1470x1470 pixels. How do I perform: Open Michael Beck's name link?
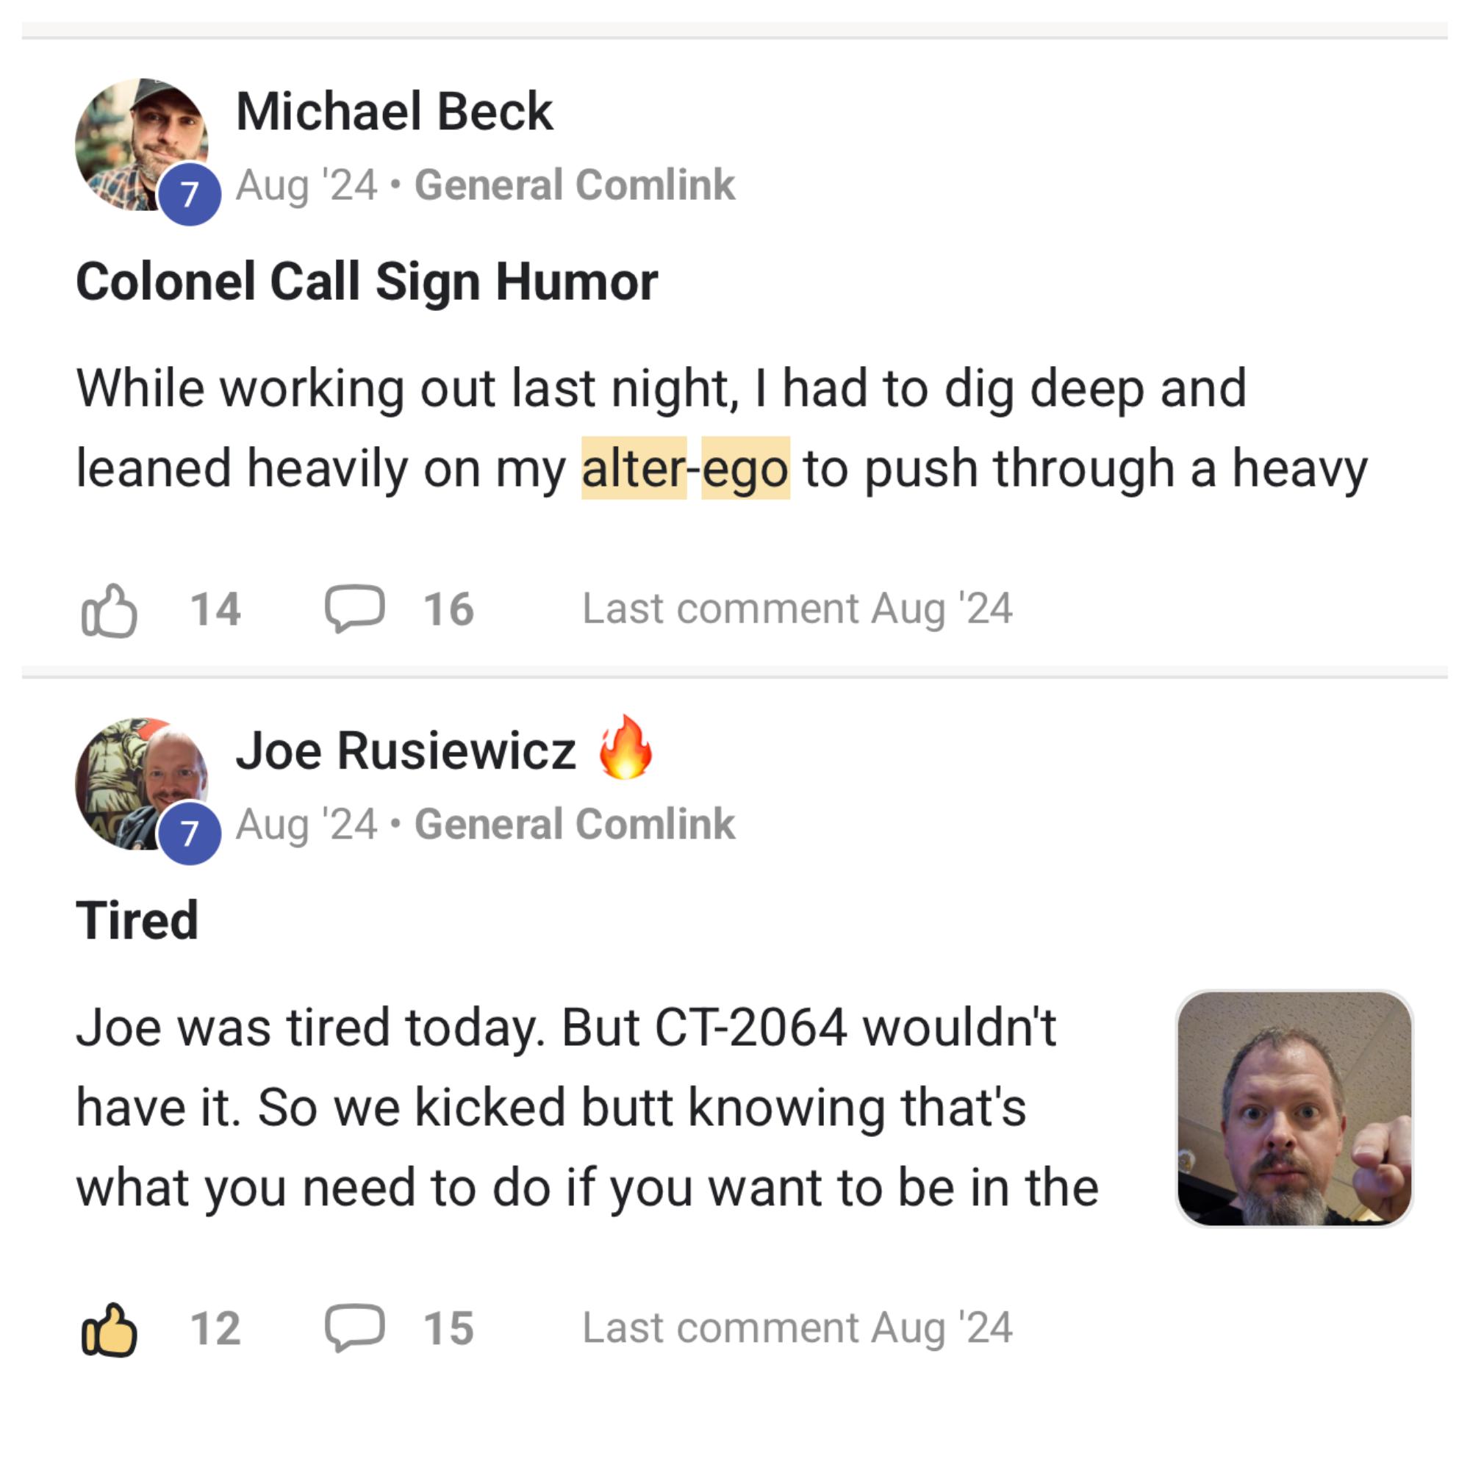[x=394, y=112]
